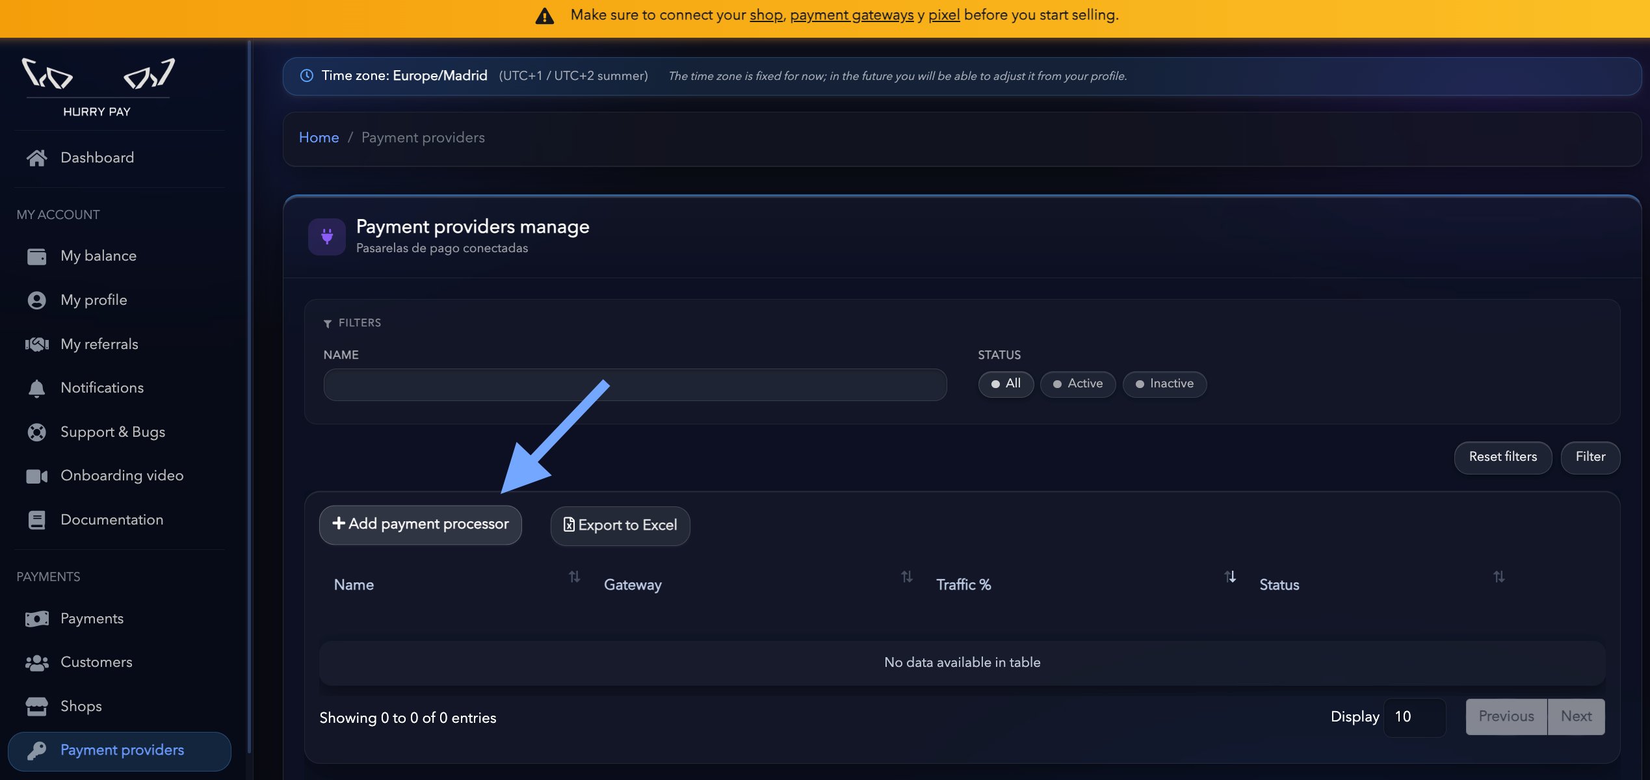
Task: Click Export to Excel button
Action: [620, 526]
